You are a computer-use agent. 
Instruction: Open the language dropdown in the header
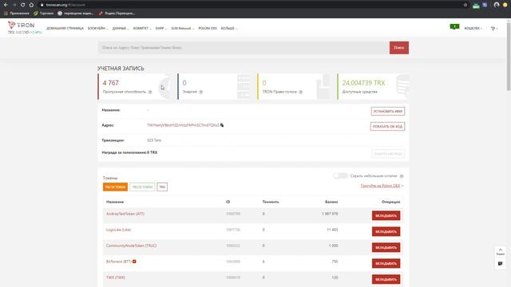point(494,29)
